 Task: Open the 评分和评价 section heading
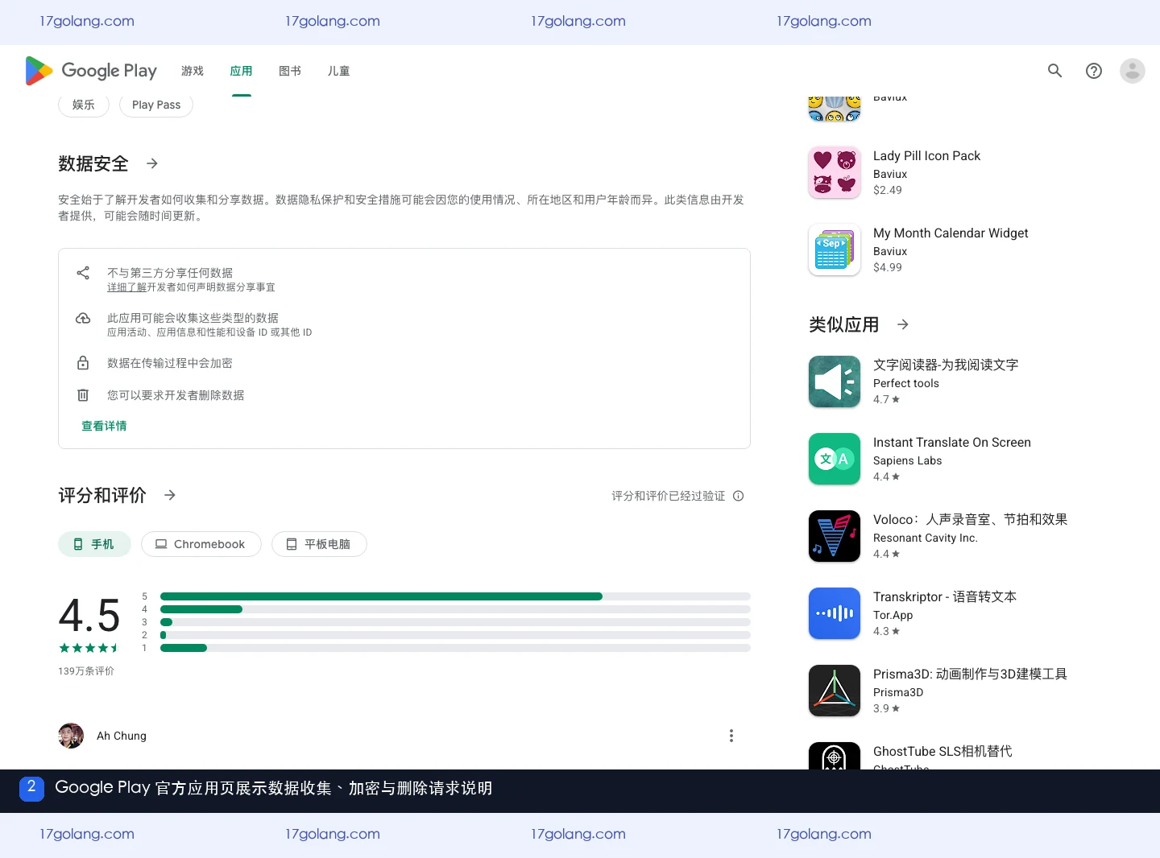[102, 495]
